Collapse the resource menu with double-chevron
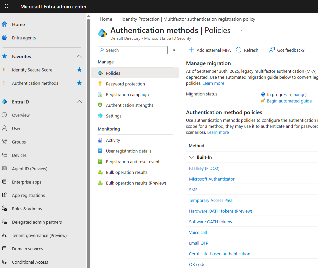318x268 pixels. click(x=174, y=50)
